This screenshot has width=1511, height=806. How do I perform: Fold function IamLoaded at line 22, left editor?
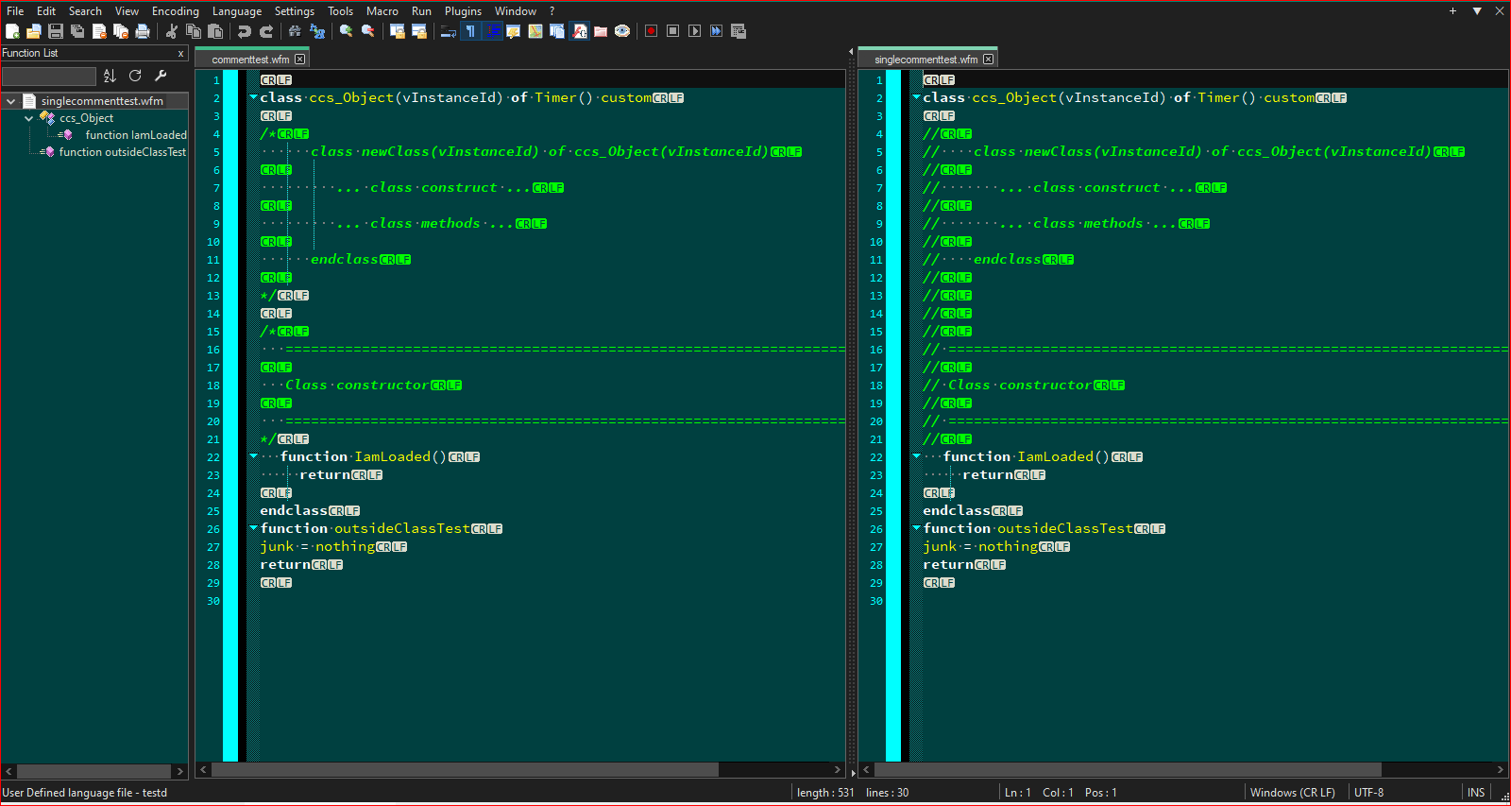click(253, 456)
